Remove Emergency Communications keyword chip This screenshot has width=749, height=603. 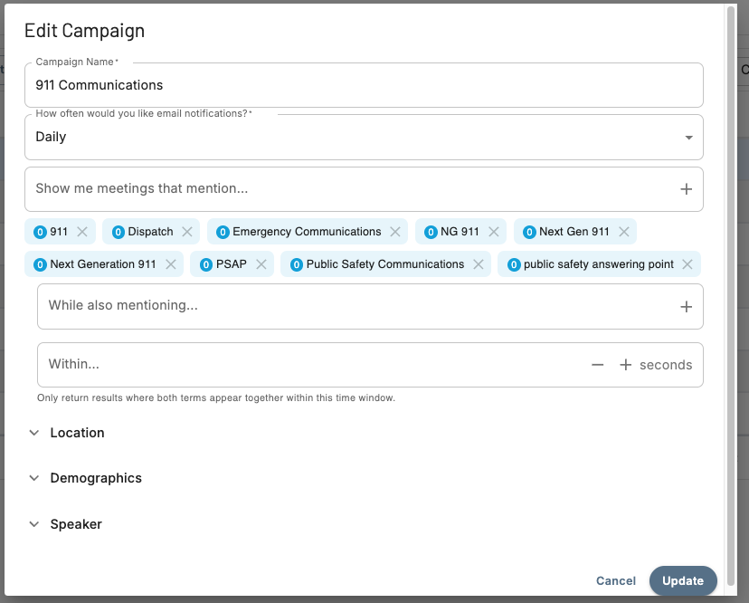[395, 232]
